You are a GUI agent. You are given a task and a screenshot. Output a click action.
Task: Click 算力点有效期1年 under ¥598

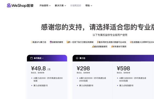[127, 86]
